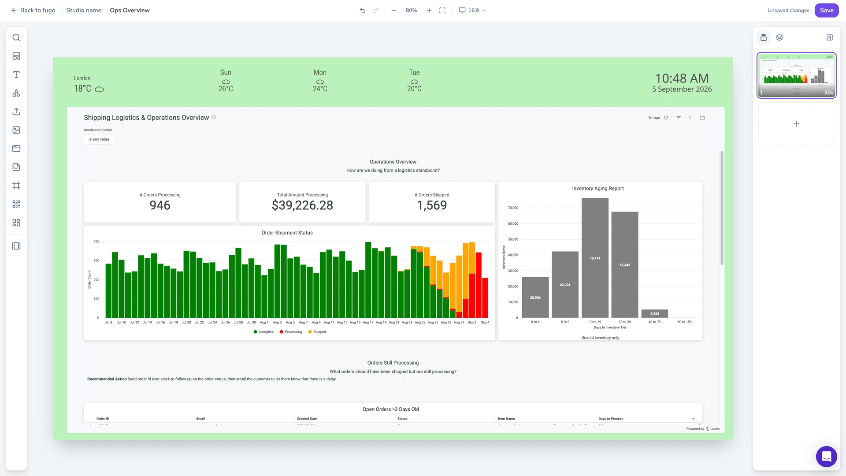
Task: Open the carousel tool in sidebar
Action: pyautogui.click(x=16, y=246)
